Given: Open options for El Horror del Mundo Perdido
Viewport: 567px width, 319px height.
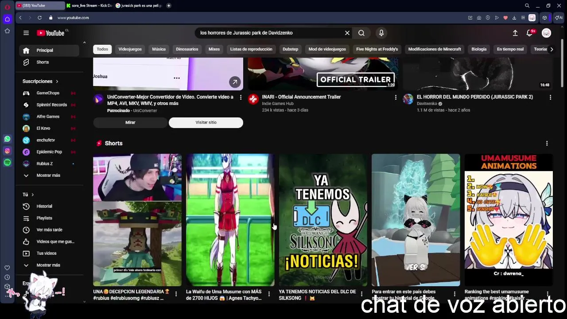Looking at the screenshot, I should 550,97.
